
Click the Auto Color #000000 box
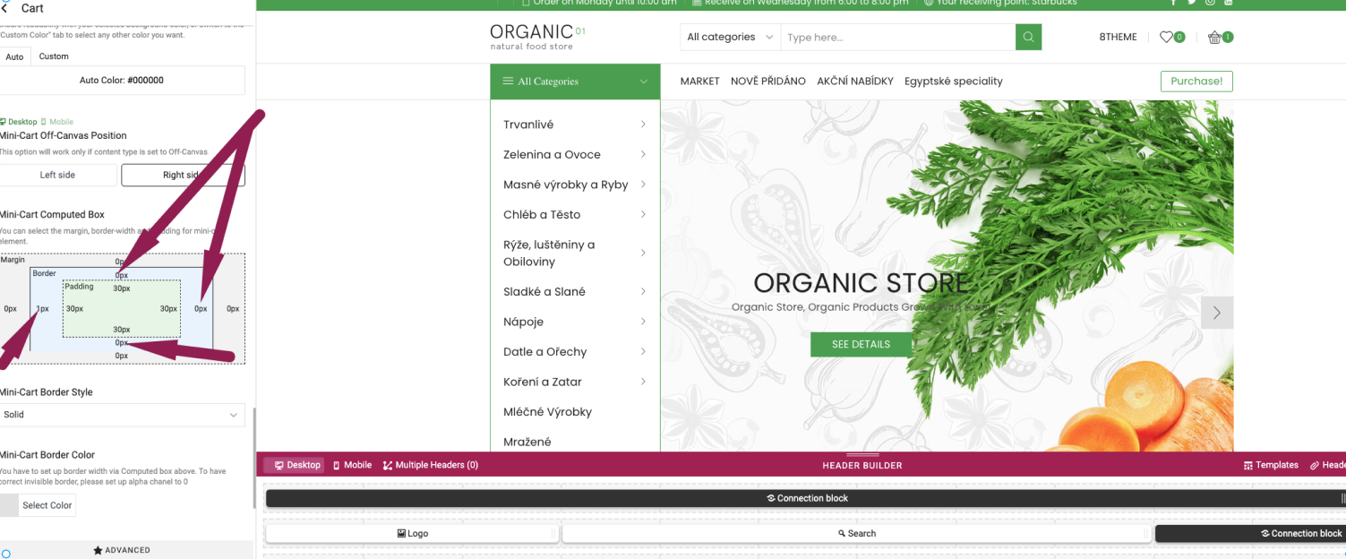pos(122,80)
